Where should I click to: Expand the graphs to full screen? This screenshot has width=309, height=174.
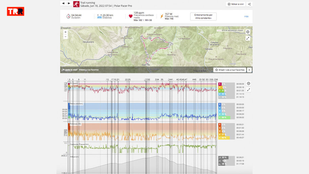pyautogui.click(x=248, y=90)
